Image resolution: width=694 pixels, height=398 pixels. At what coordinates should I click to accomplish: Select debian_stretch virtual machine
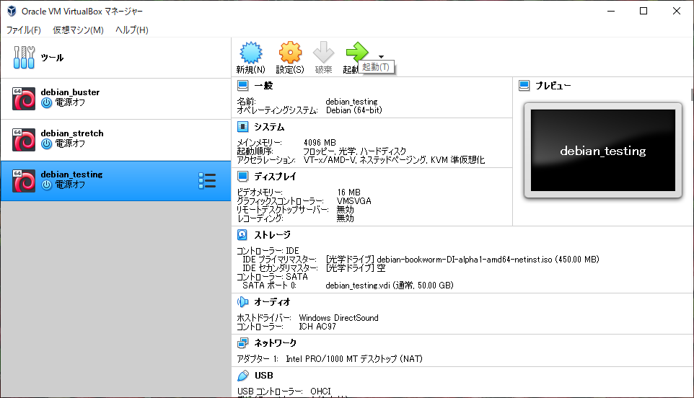115,140
